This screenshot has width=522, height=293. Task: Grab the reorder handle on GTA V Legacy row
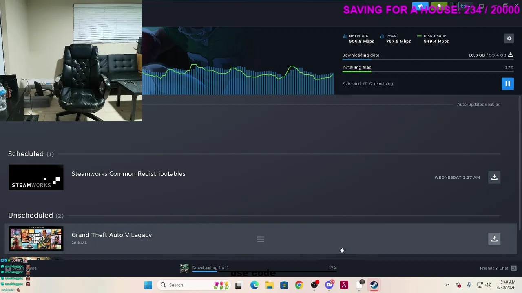coord(261,239)
